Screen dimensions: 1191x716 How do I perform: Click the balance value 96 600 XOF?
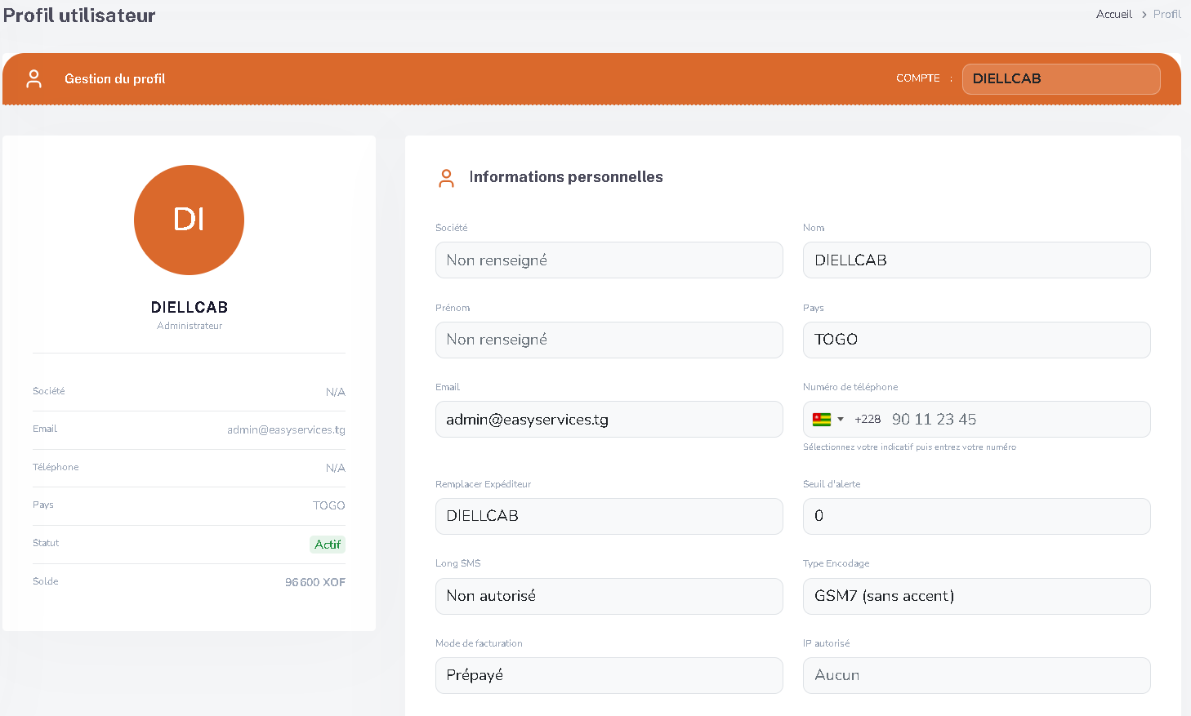[315, 582]
